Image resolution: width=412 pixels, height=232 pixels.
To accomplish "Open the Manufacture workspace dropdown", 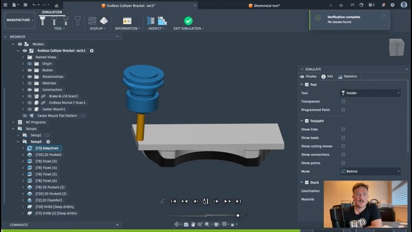I will pyautogui.click(x=20, y=20).
